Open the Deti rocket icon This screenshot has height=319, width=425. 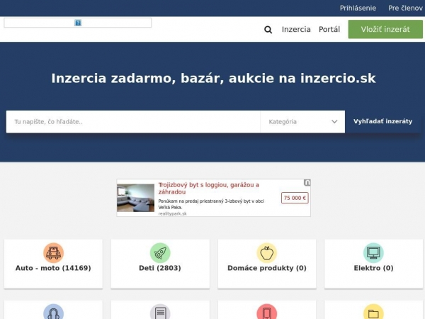(160, 253)
